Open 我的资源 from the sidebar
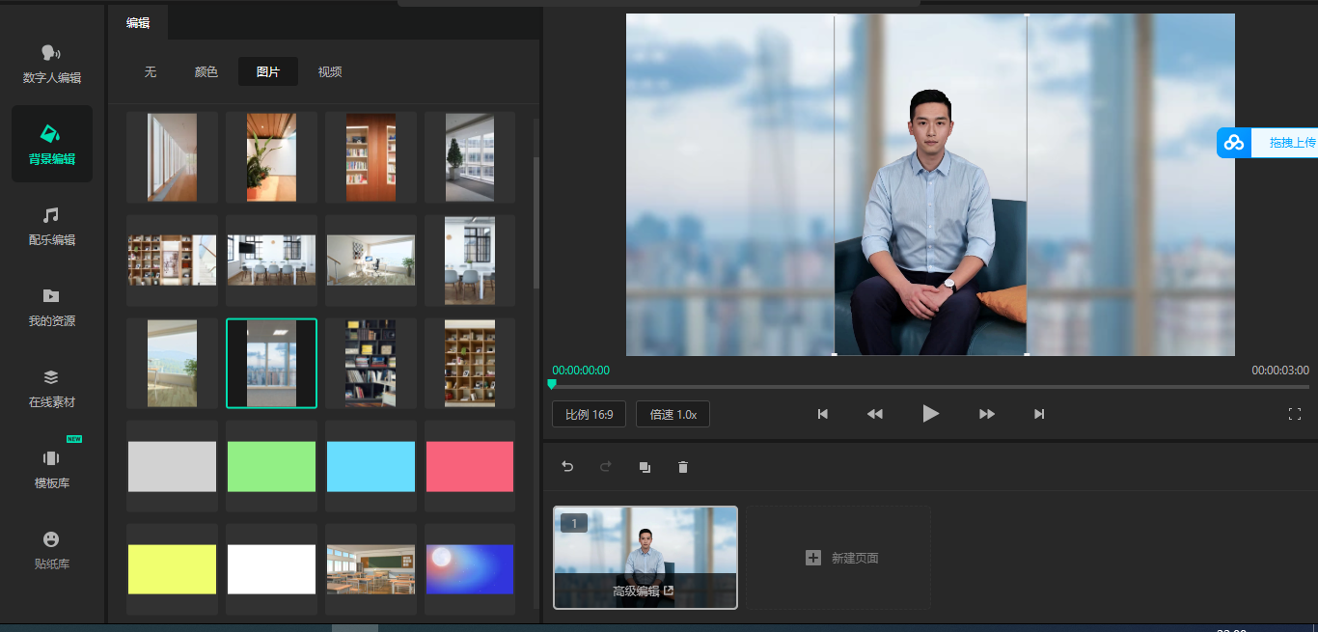The image size is (1318, 632). [51, 305]
